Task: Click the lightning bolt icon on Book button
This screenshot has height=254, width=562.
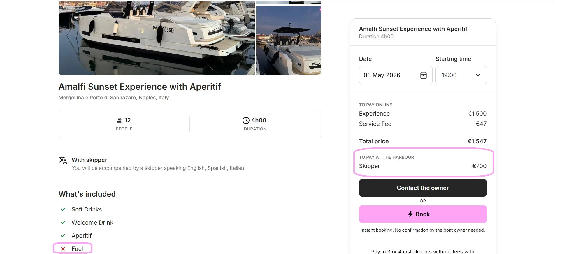Action: pyautogui.click(x=410, y=214)
